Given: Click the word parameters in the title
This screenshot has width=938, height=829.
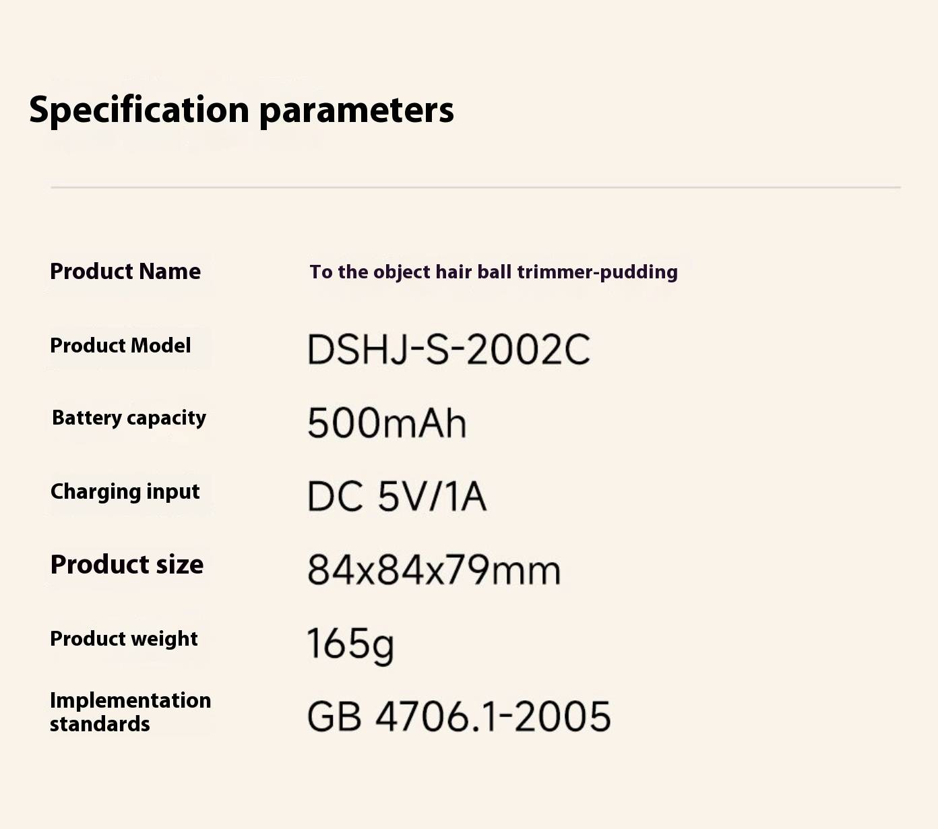Looking at the screenshot, I should click(x=356, y=111).
